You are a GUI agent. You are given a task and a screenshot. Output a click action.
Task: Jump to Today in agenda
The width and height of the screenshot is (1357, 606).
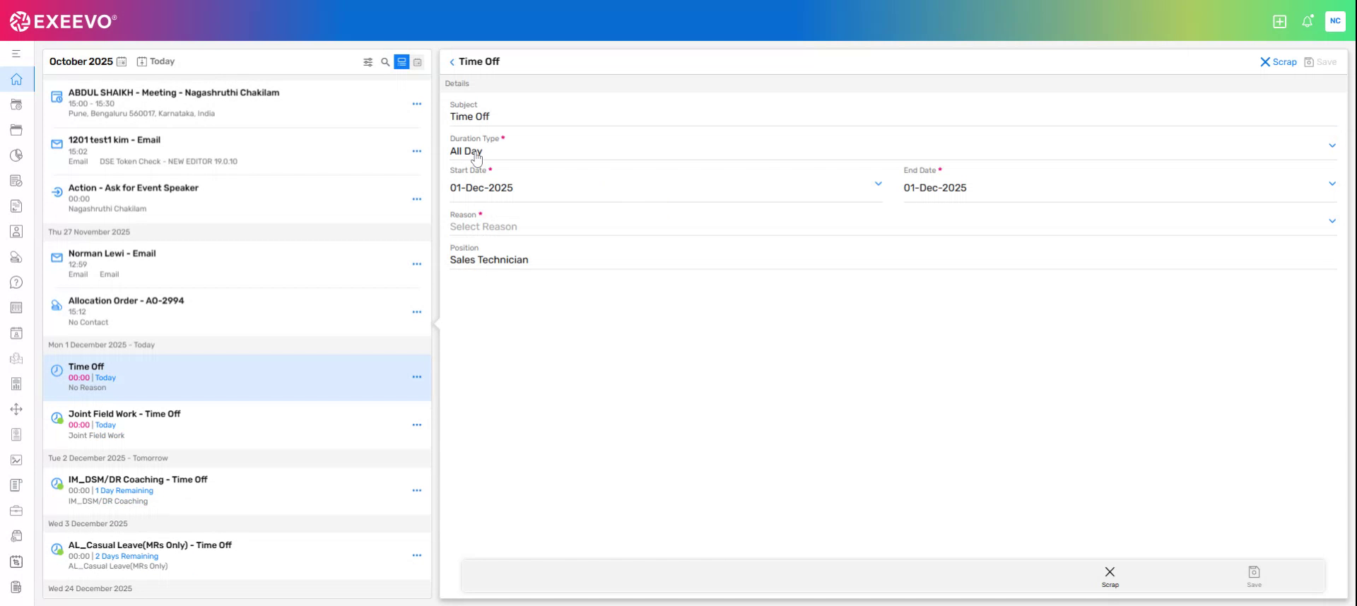155,61
